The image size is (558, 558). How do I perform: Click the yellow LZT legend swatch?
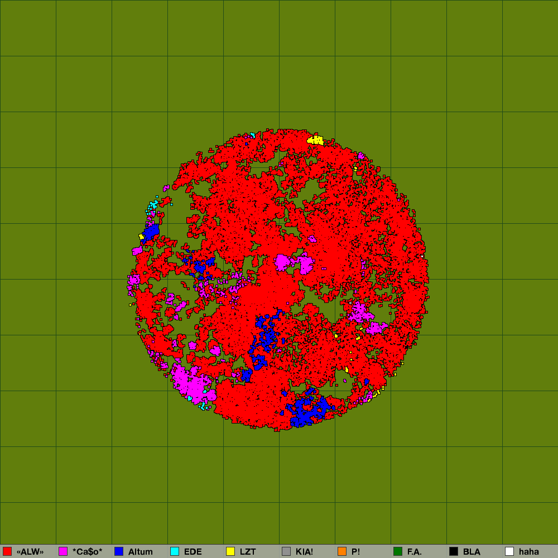click(x=230, y=551)
